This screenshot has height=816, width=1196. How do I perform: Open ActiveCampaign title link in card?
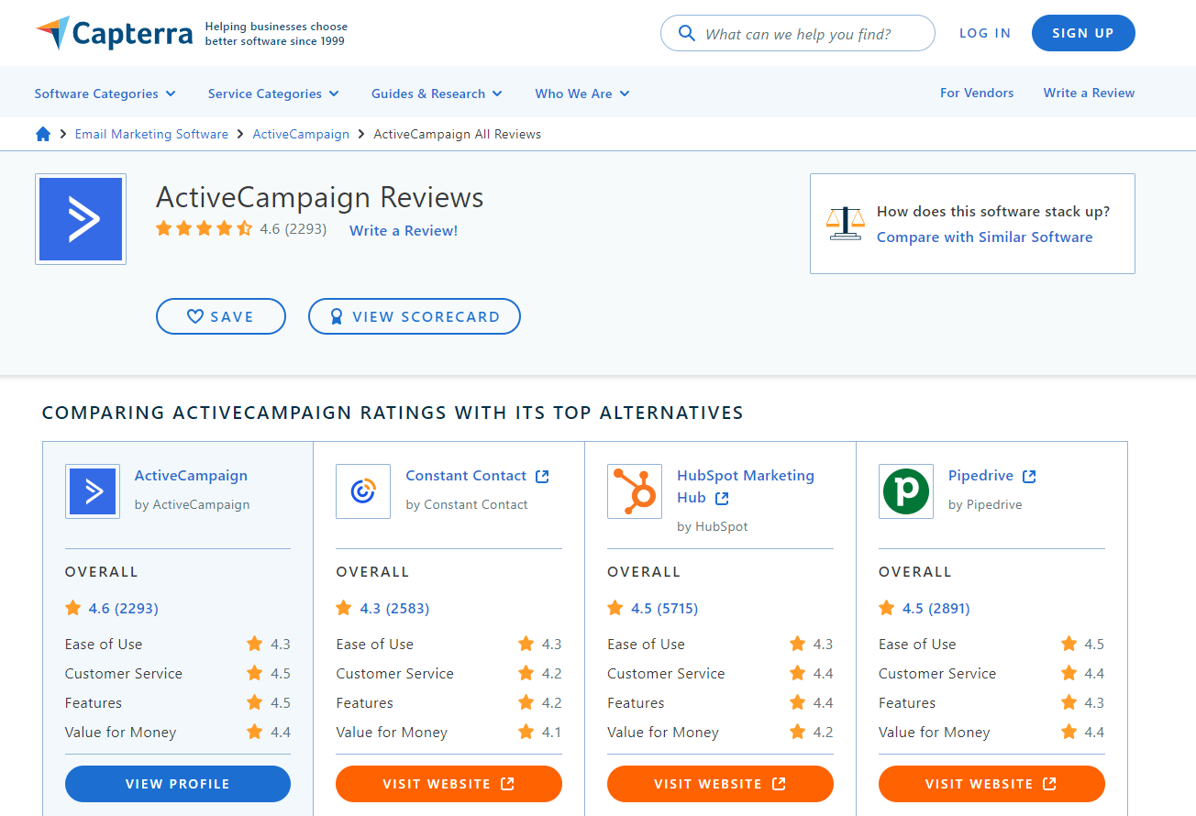coord(191,476)
